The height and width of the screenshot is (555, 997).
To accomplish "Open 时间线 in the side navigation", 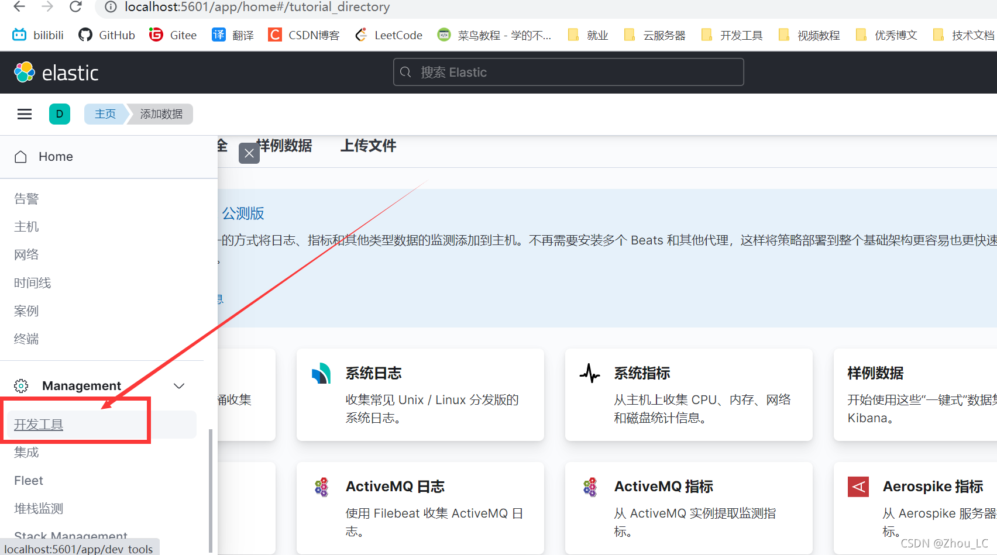I will click(33, 283).
